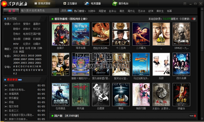
Task: Filter by year 2005
Action: [38, 59]
